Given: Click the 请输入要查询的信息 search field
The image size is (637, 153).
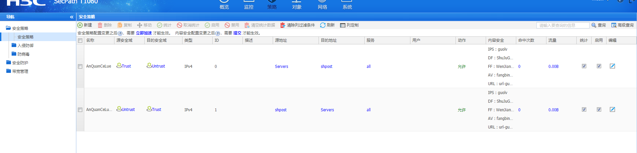Looking at the screenshot, I should coord(563,25).
